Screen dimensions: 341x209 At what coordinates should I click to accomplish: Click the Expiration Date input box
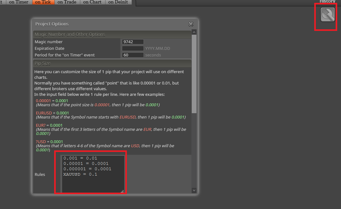[133, 48]
